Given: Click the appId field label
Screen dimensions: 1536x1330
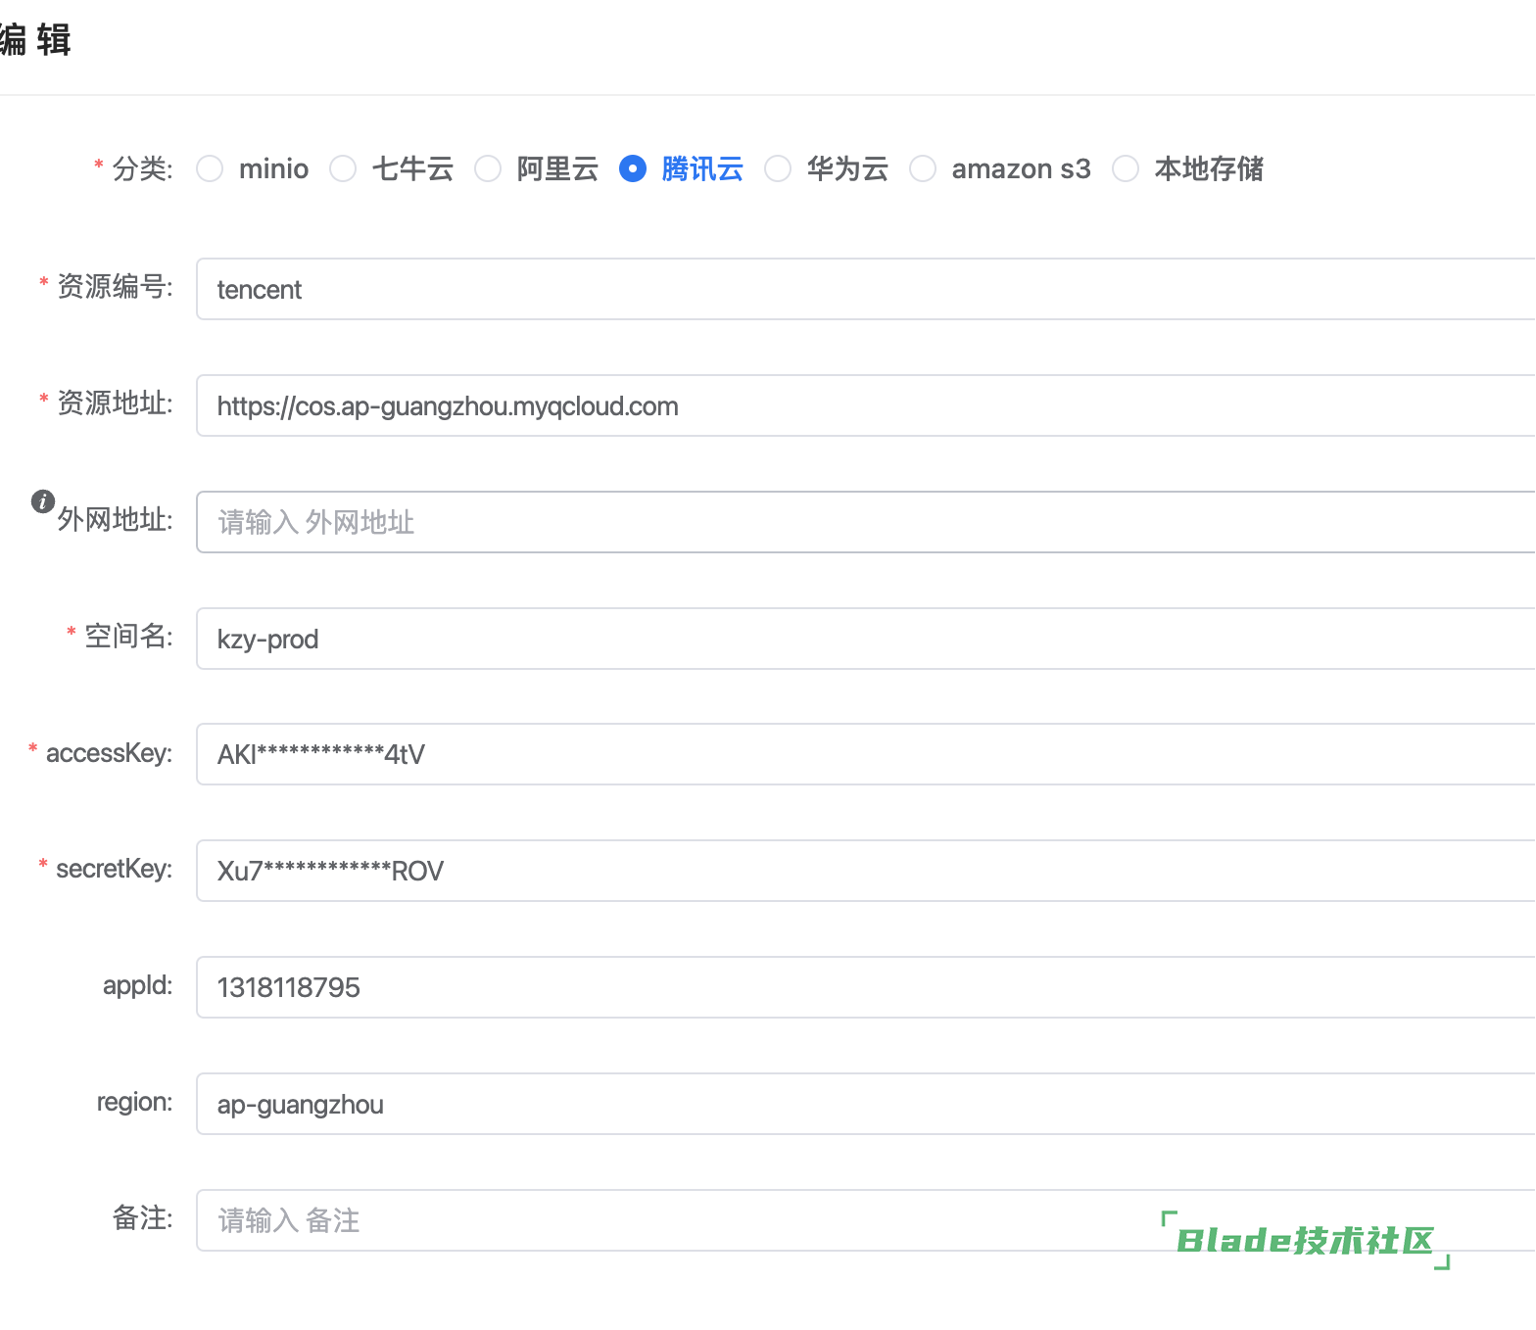Looking at the screenshot, I should tap(137, 985).
